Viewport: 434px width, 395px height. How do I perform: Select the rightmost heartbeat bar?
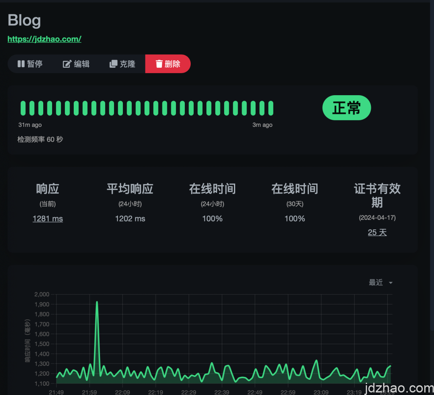271,108
